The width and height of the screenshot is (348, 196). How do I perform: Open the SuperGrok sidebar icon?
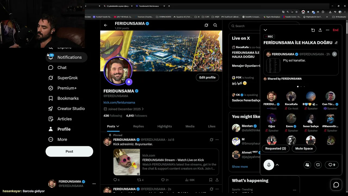[x=51, y=78]
